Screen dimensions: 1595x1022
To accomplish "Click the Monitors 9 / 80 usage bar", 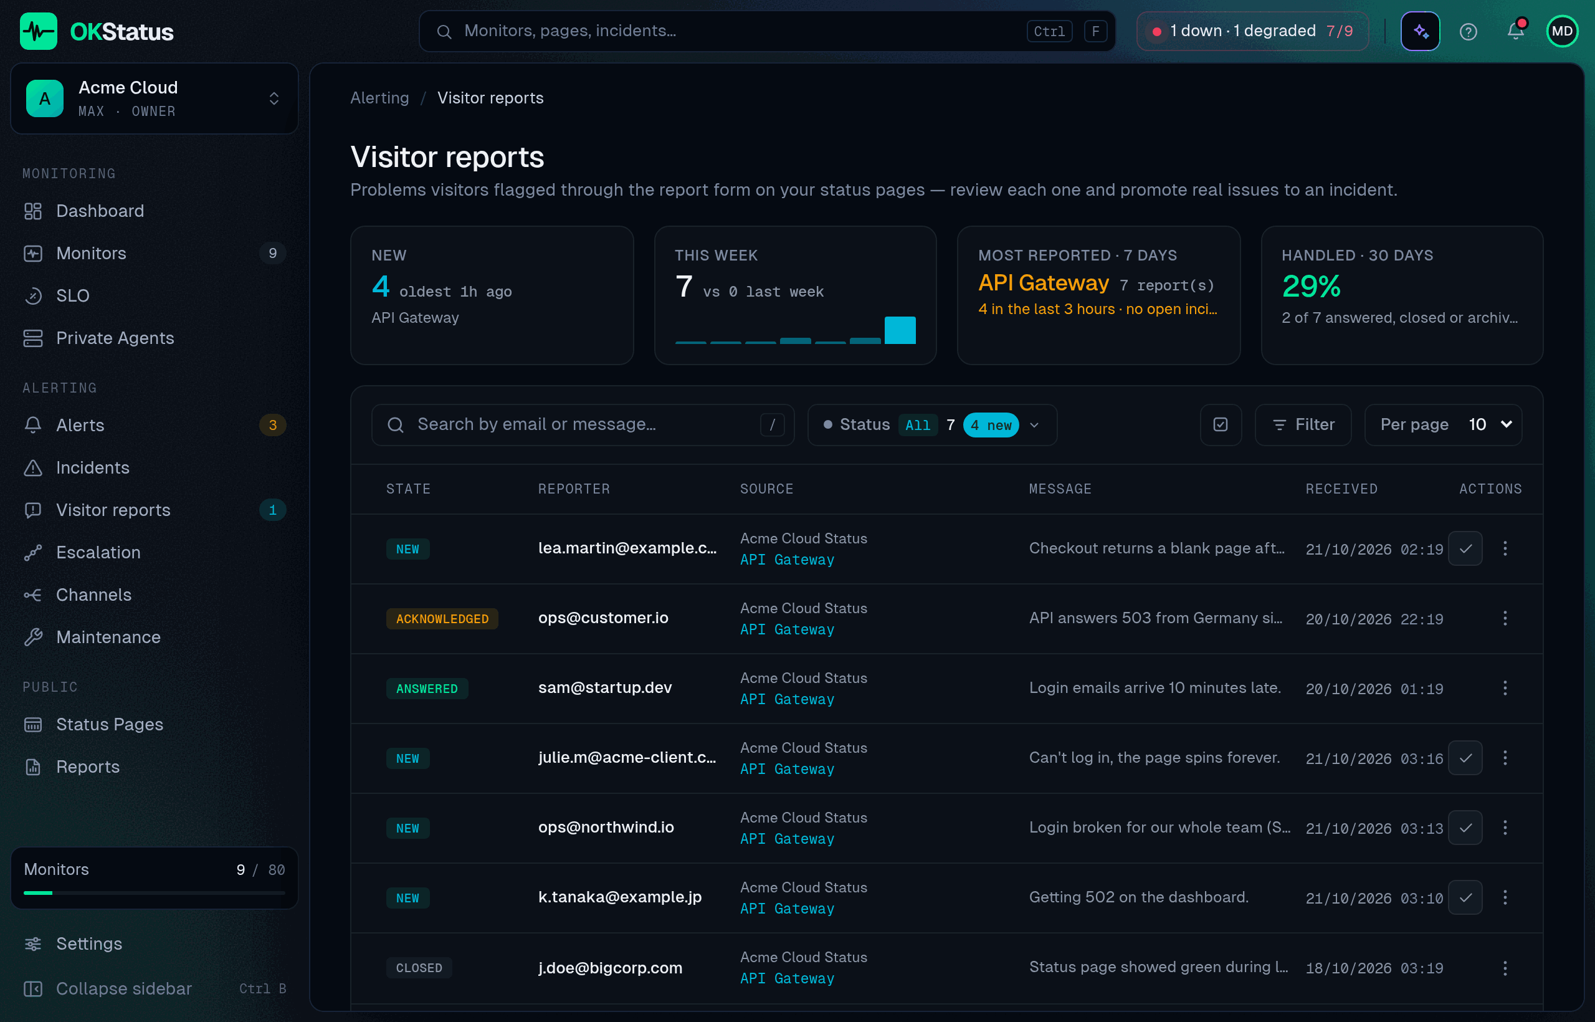I will [155, 878].
